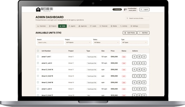Switch to the Overview tab
The height and width of the screenshot is (107, 185).
point(41,26)
